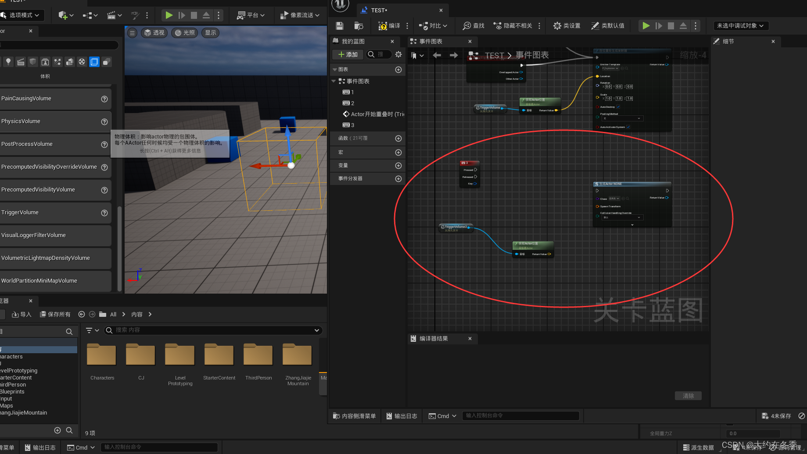The height and width of the screenshot is (454, 807).
Task: Collapse the 图表 graphs section
Action: click(335, 70)
